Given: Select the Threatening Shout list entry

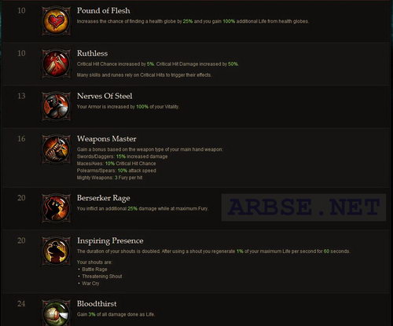Looking at the screenshot, I should 102,277.
